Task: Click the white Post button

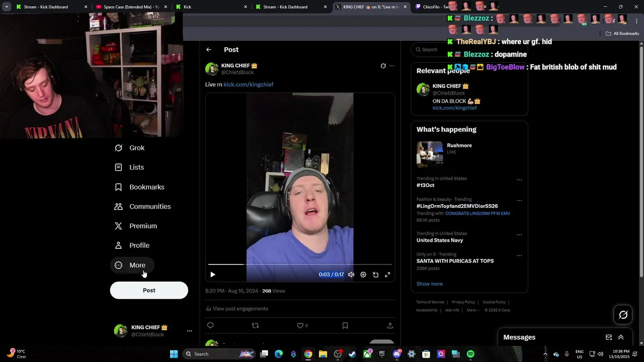Action: pos(149,290)
